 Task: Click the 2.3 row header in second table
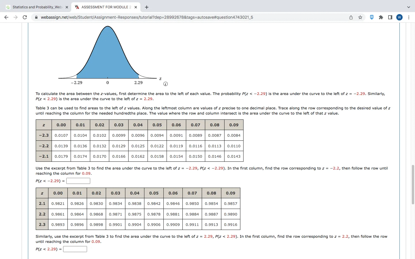coord(42,224)
